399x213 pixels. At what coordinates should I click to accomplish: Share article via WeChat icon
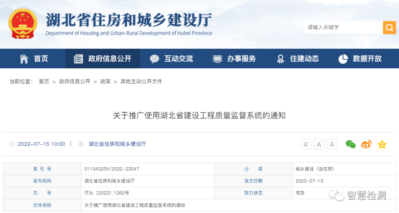pyautogui.click(x=350, y=144)
